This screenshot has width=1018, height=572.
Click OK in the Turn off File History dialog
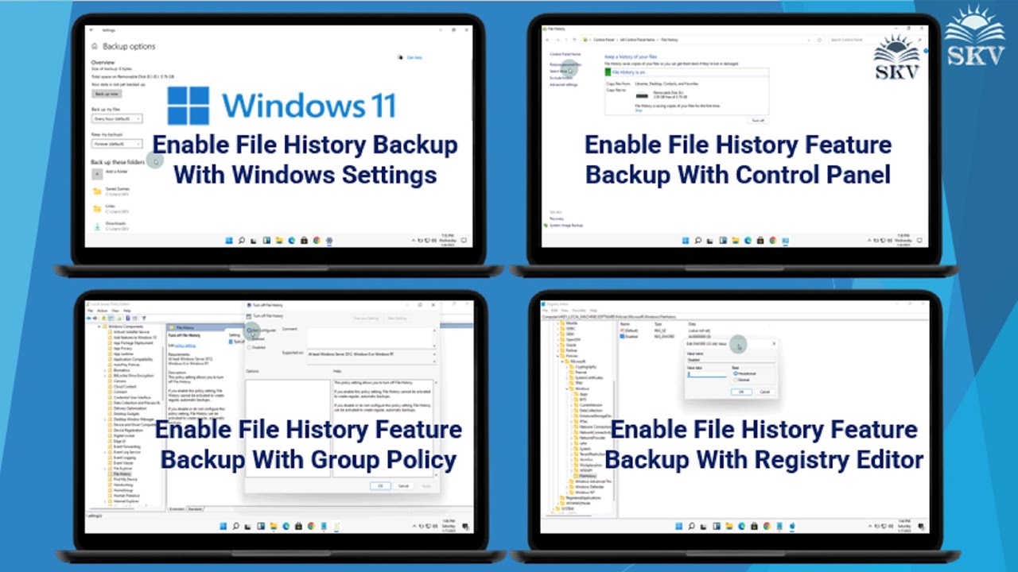(380, 485)
